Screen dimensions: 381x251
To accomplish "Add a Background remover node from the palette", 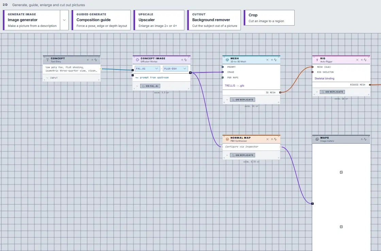I will (214, 20).
